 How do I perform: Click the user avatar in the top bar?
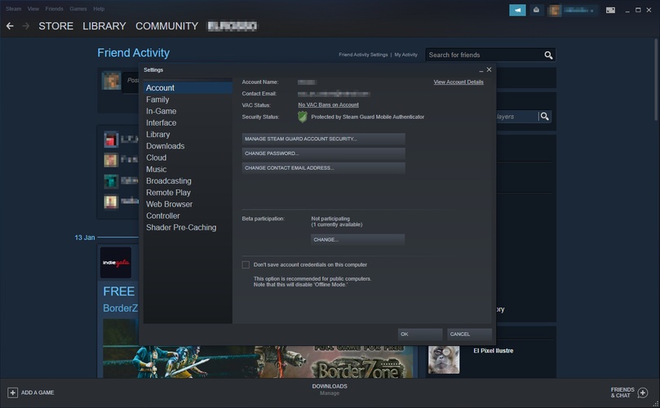point(554,10)
